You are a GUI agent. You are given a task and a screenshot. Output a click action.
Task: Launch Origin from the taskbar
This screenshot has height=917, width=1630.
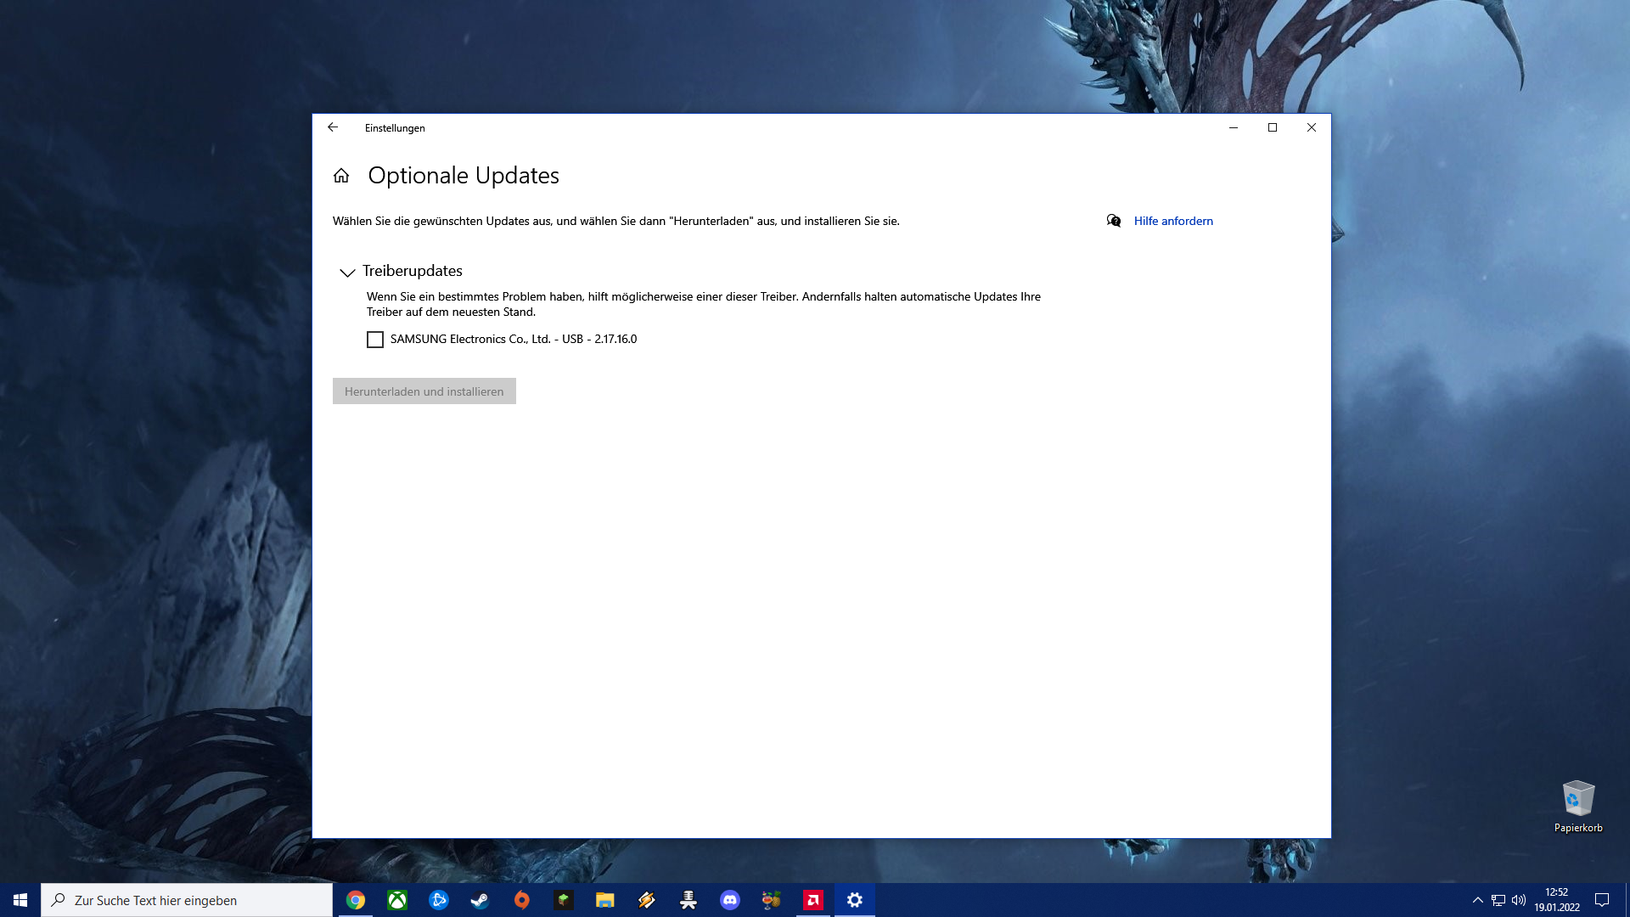click(x=522, y=900)
